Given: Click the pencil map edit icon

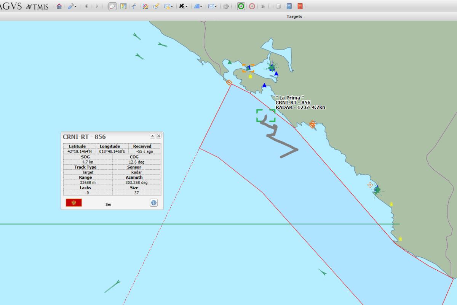Looking at the screenshot, I should (x=156, y=6).
